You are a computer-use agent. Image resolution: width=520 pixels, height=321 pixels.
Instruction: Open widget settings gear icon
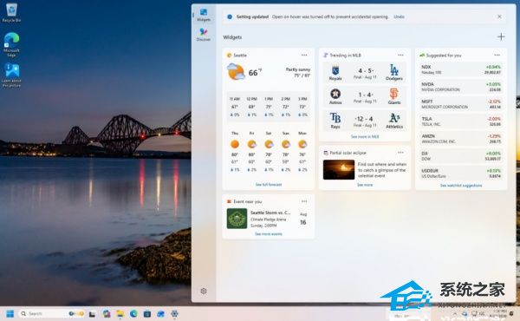point(204,292)
